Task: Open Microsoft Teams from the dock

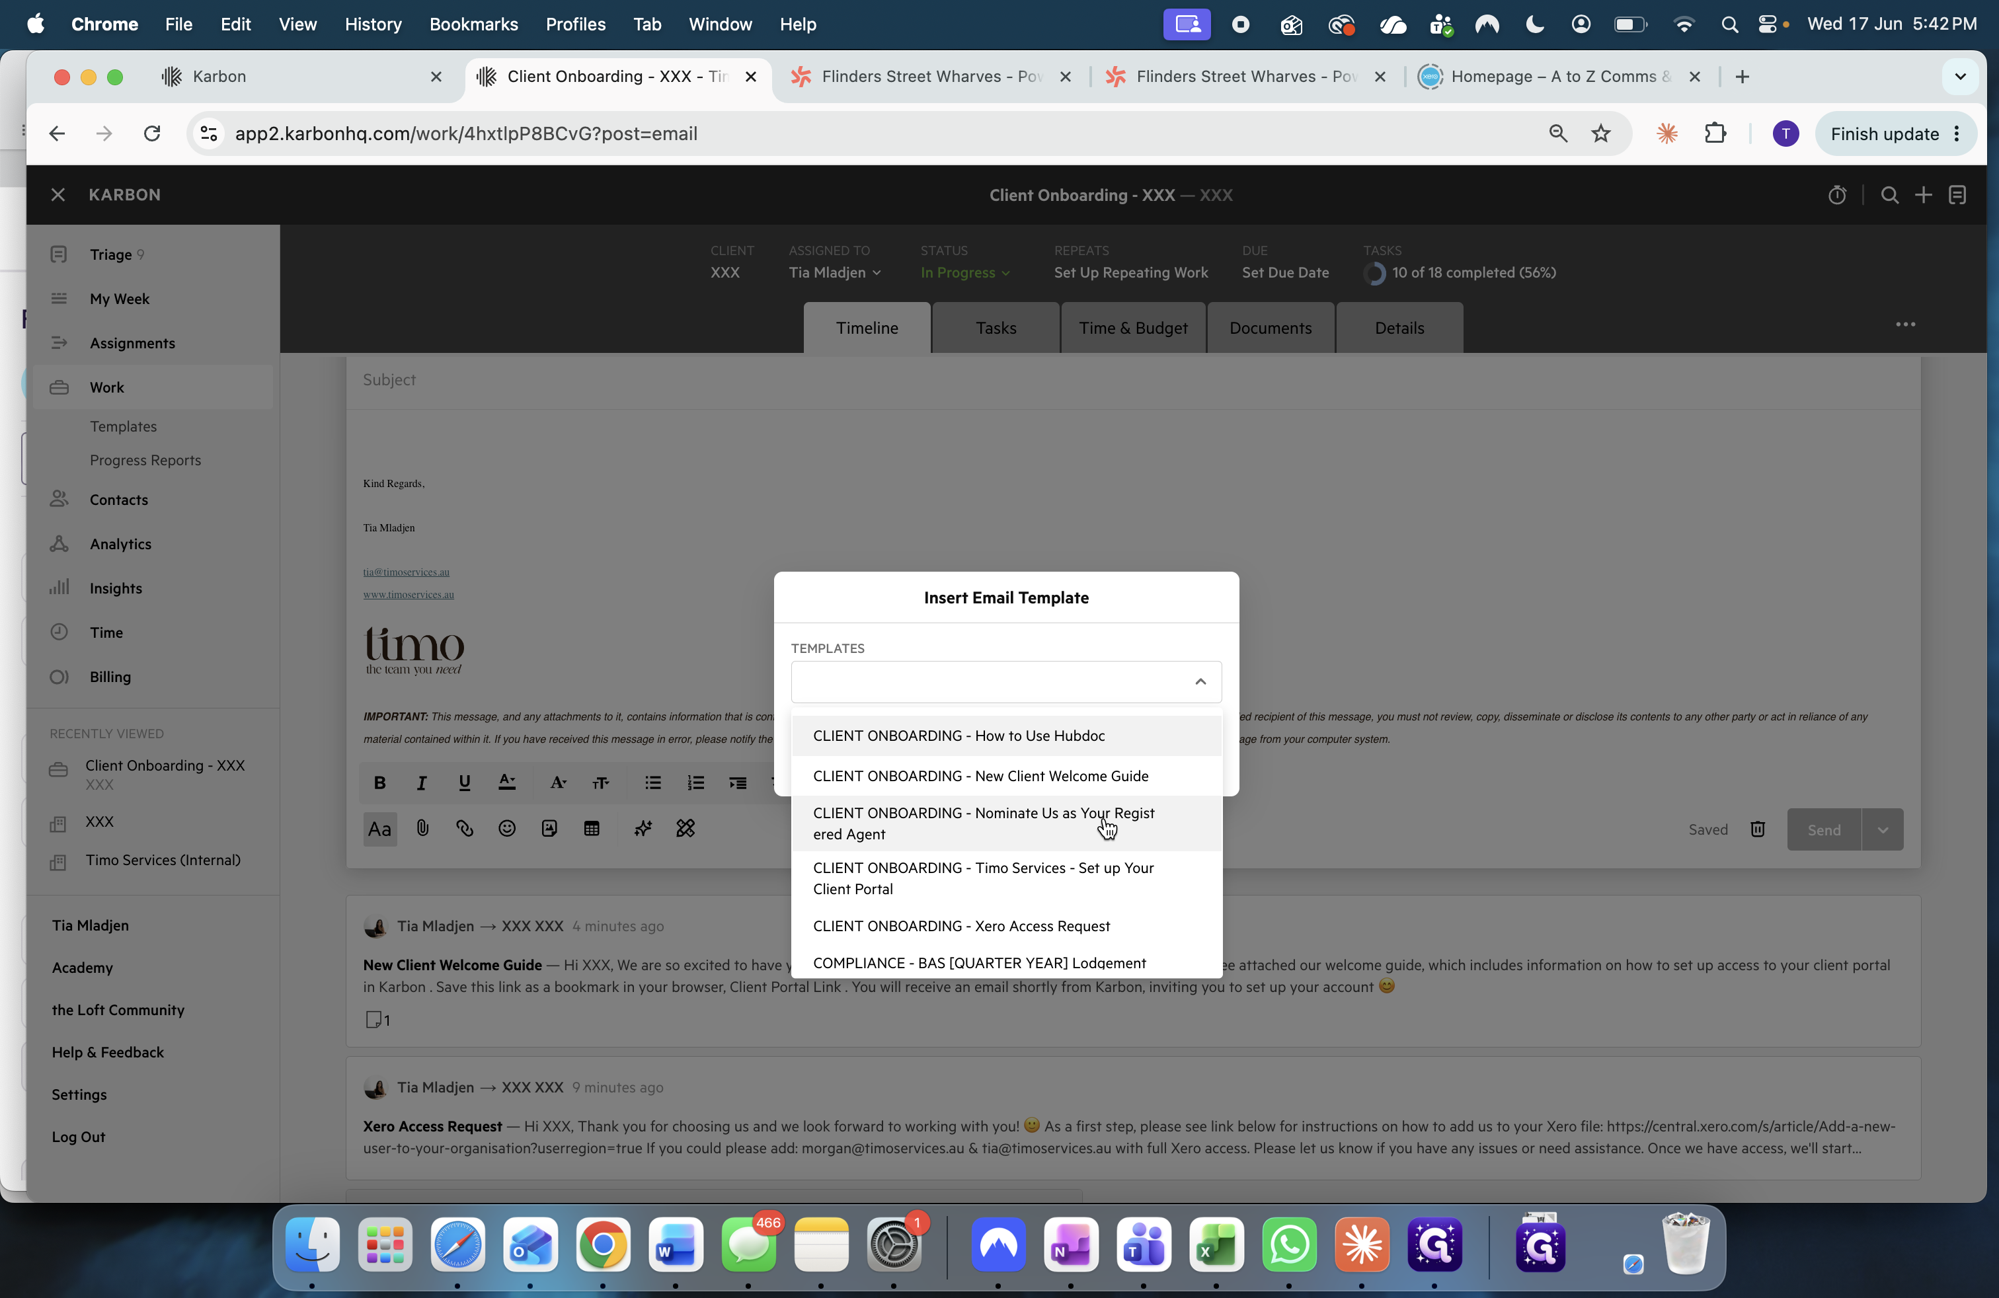Action: coord(1144,1244)
